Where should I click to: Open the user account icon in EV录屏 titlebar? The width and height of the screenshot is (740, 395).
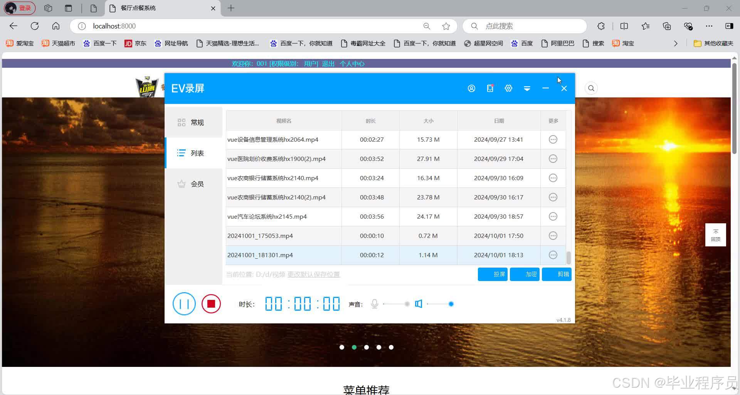[x=471, y=88]
